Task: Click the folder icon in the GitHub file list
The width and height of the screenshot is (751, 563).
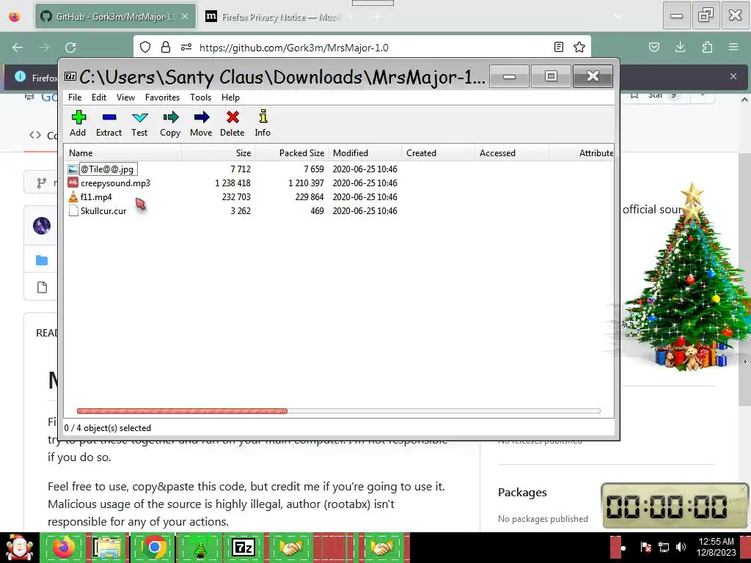Action: coord(42,260)
